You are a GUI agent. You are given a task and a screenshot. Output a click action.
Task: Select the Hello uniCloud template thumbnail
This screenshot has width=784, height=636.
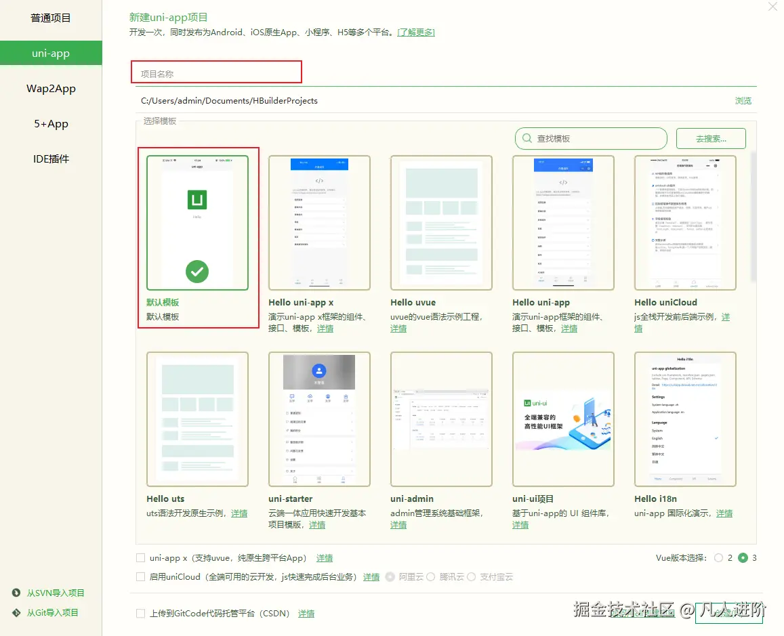(685, 223)
